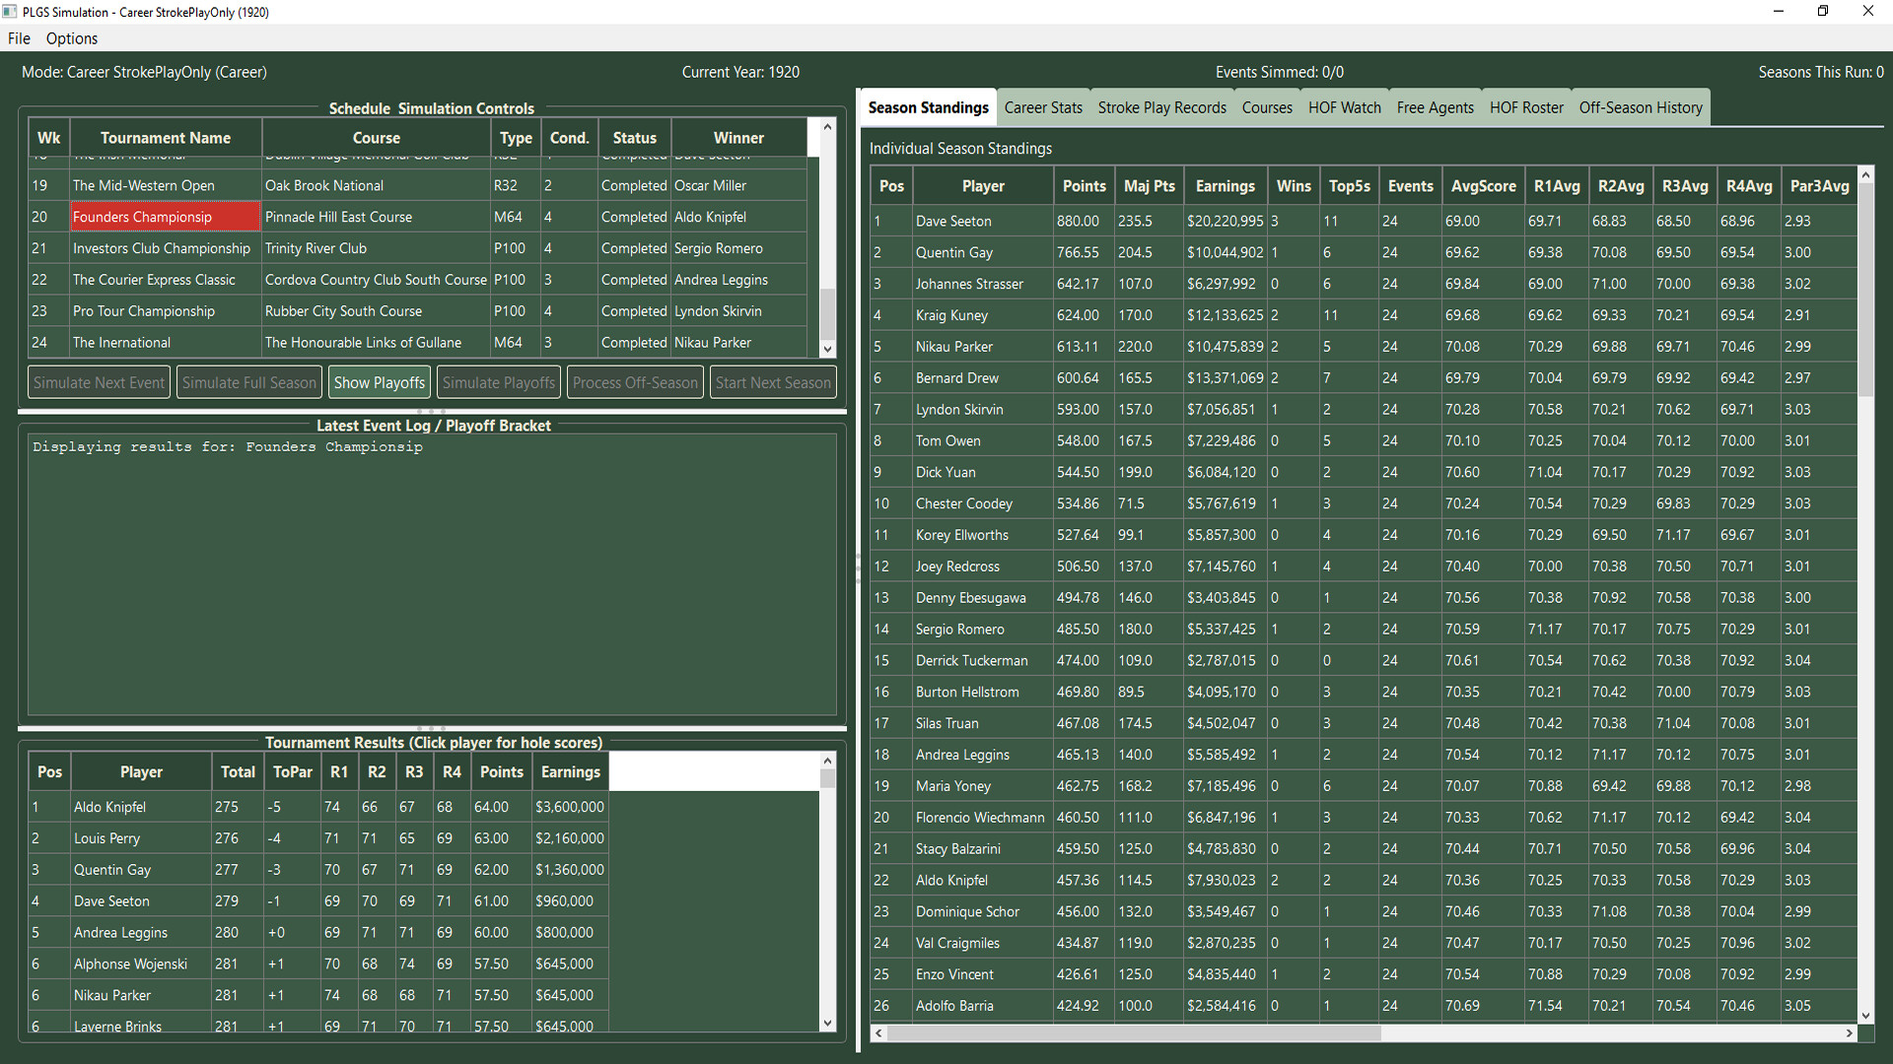Sort standings by the Earnings column
1893x1064 pixels.
coord(1225,185)
